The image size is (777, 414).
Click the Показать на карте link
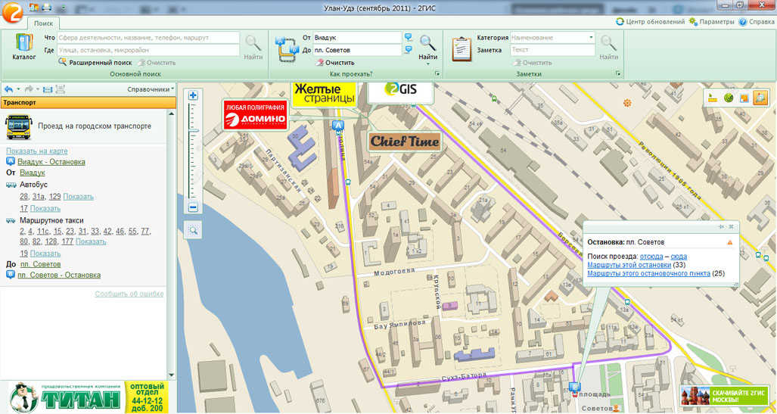tap(36, 151)
